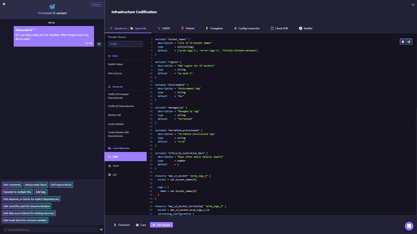The image size is (417, 234).
Task: Close the Thinkerbell AI assistant panel
Action: [4, 4]
